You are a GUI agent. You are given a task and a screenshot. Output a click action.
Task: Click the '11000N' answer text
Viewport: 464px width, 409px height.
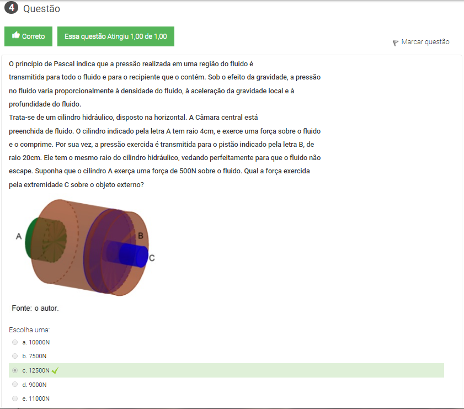point(39,399)
